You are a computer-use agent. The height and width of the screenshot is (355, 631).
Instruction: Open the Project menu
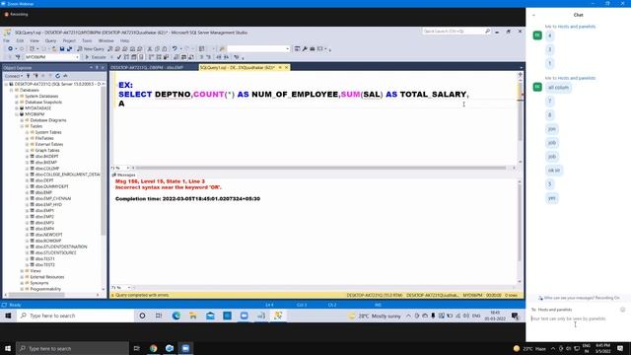point(69,40)
